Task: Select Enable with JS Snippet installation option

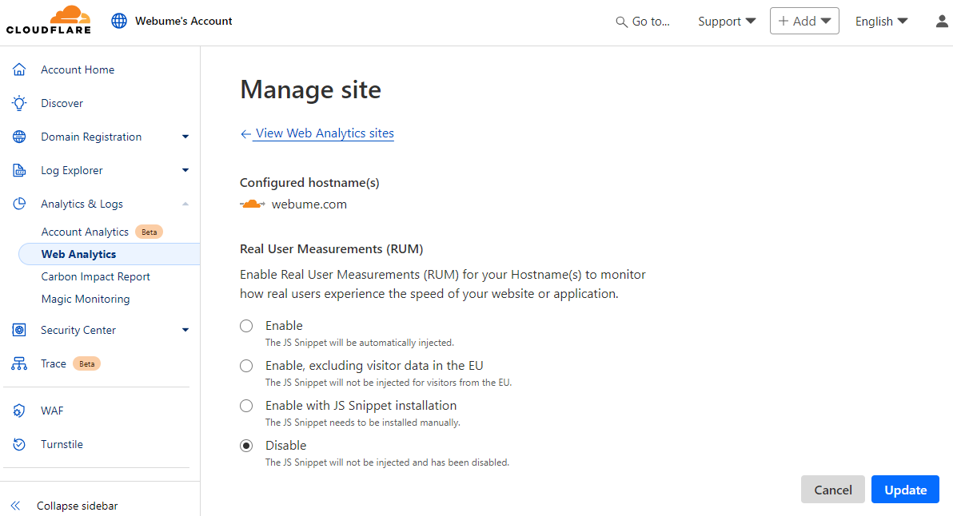Action: [x=246, y=406]
